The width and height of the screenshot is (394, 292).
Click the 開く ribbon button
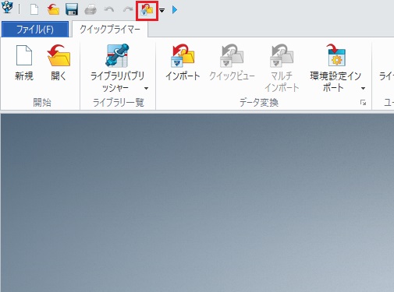point(59,62)
